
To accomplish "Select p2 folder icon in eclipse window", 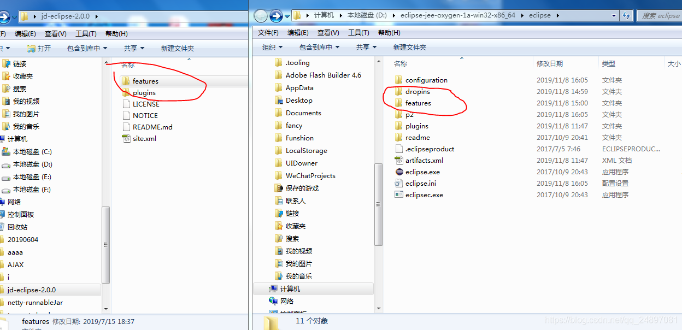I will pyautogui.click(x=398, y=115).
